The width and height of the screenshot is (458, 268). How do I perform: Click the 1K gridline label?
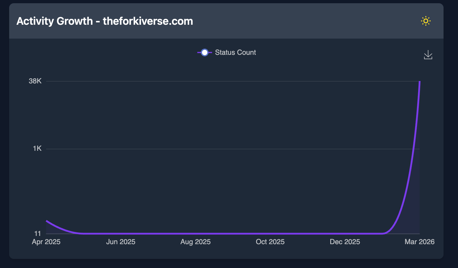[37, 148]
